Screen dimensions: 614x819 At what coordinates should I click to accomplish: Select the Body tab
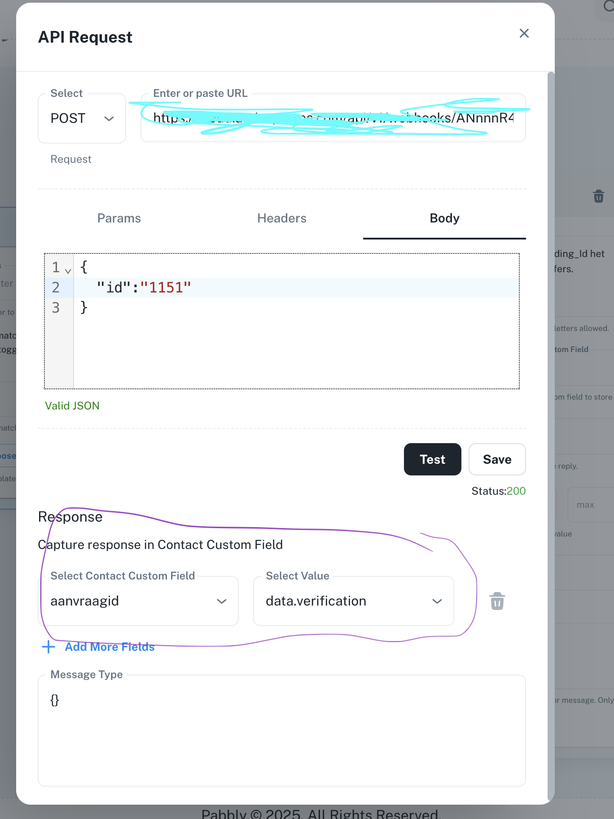click(x=444, y=218)
